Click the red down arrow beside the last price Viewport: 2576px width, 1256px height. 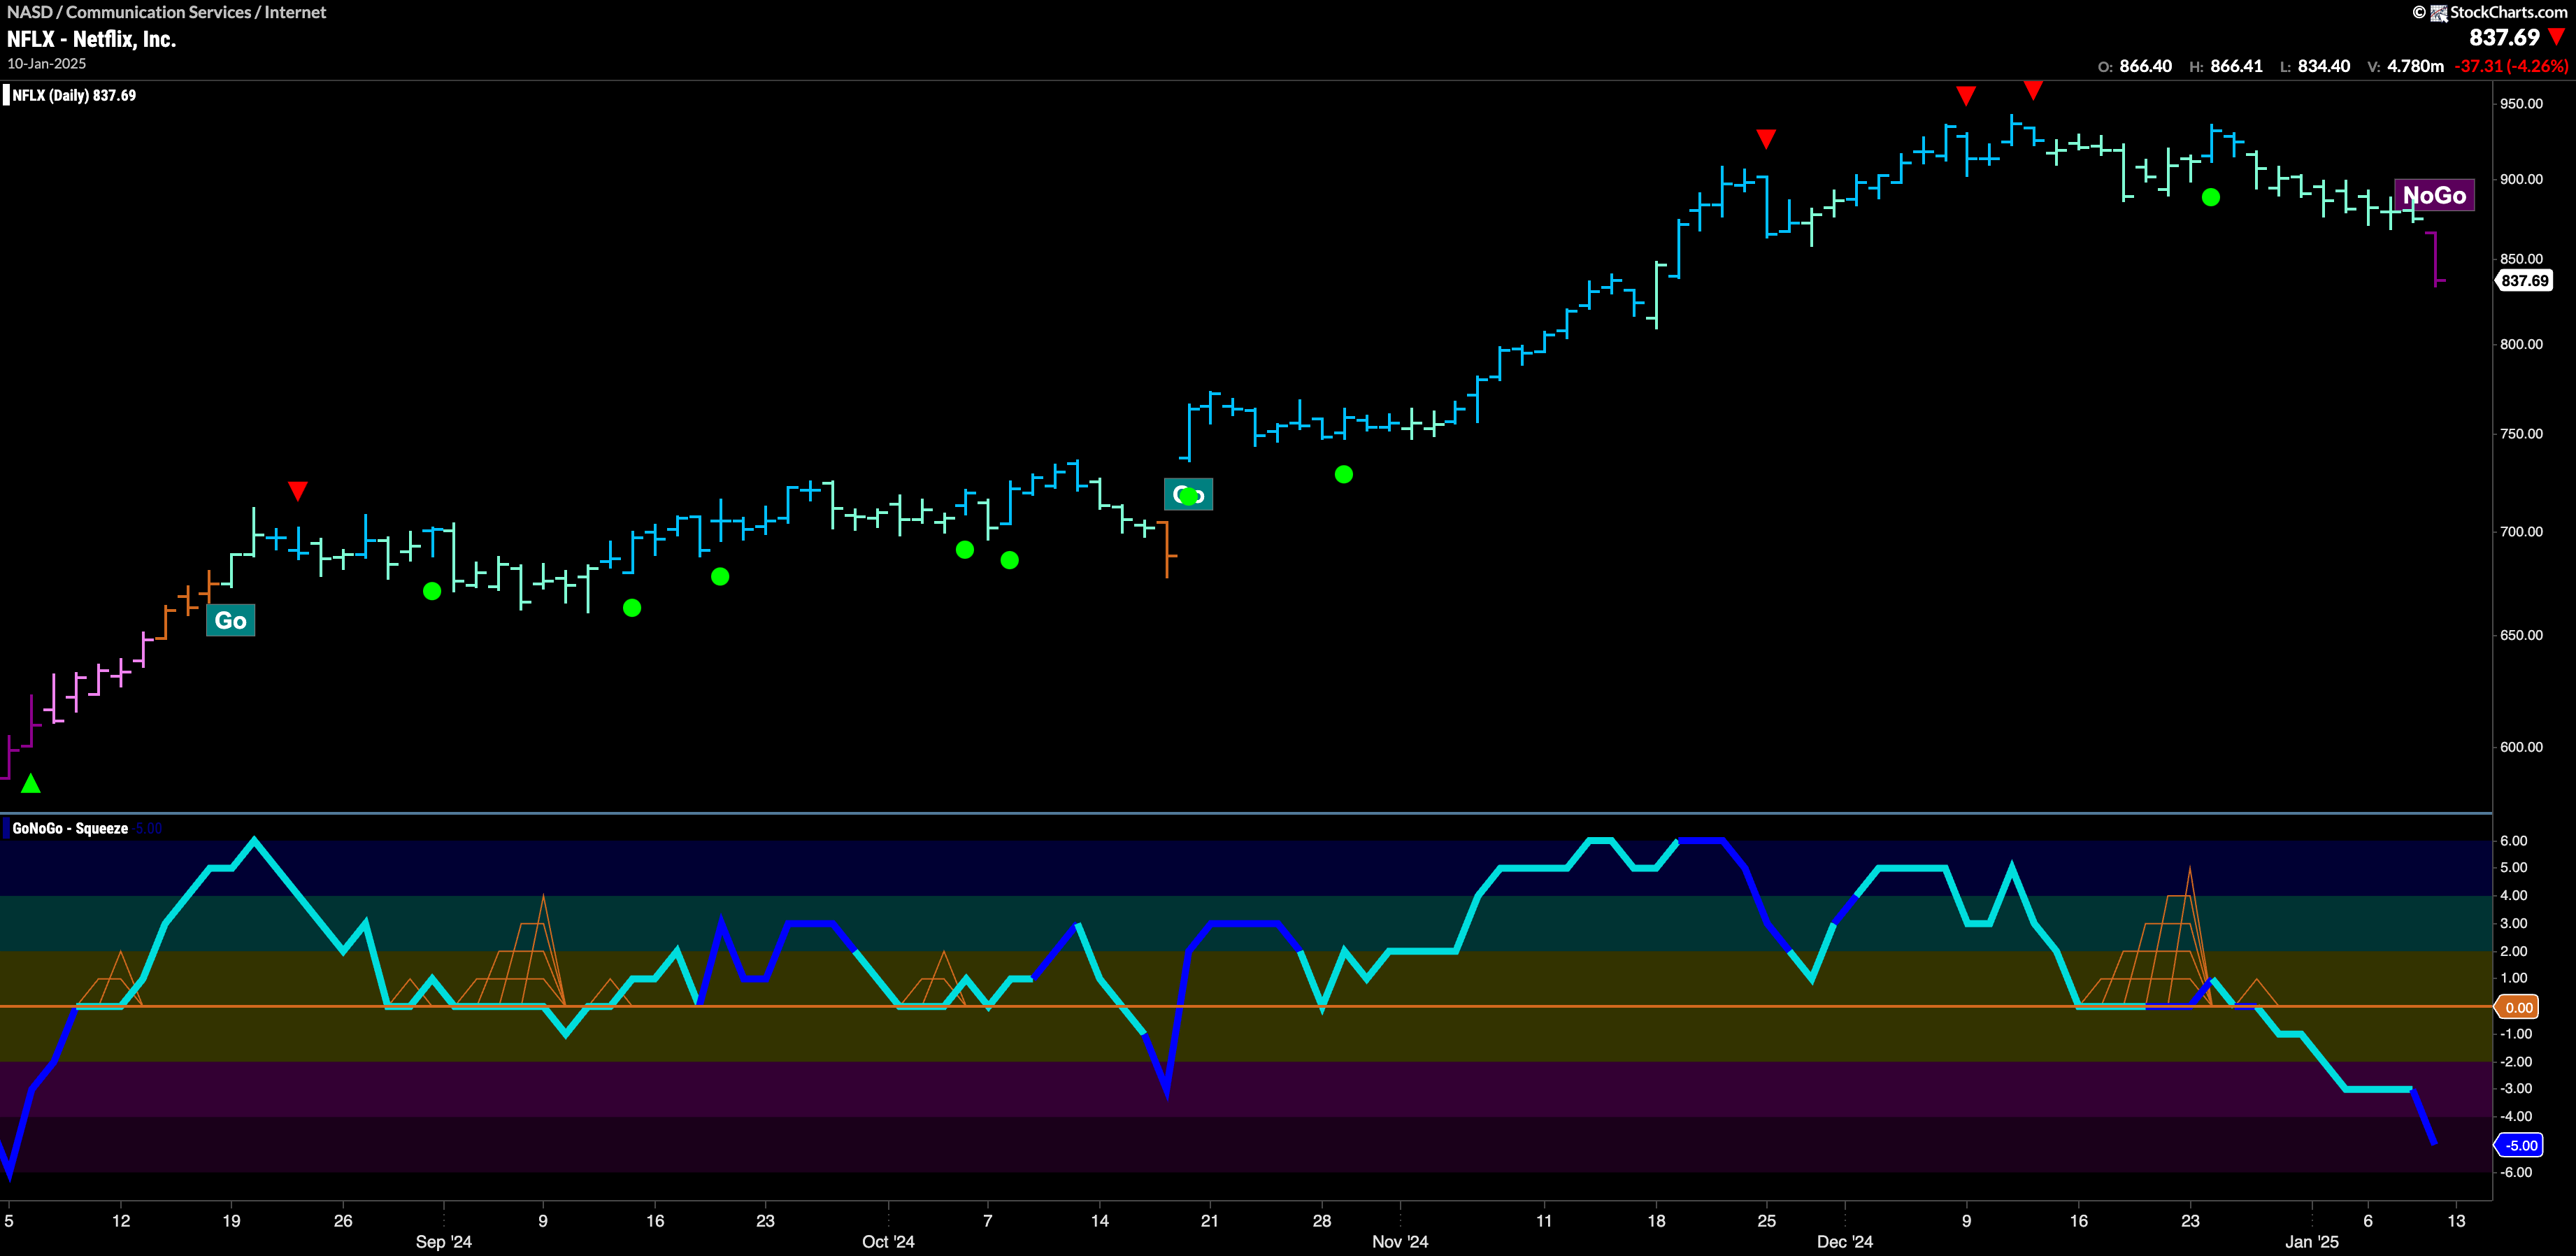click(x=2557, y=37)
